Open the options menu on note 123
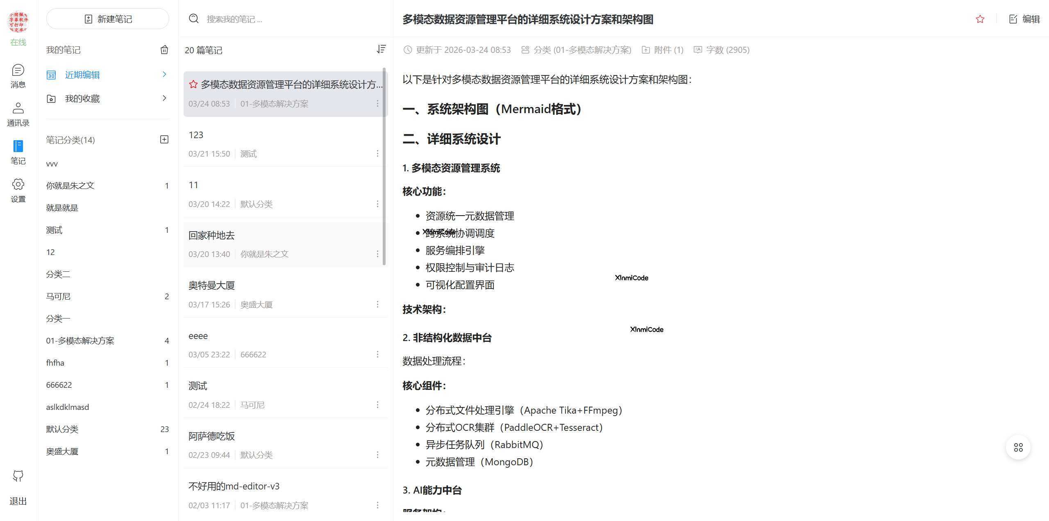 click(x=377, y=153)
